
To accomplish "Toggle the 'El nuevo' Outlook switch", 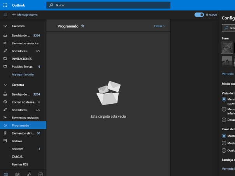I will coord(199,15).
